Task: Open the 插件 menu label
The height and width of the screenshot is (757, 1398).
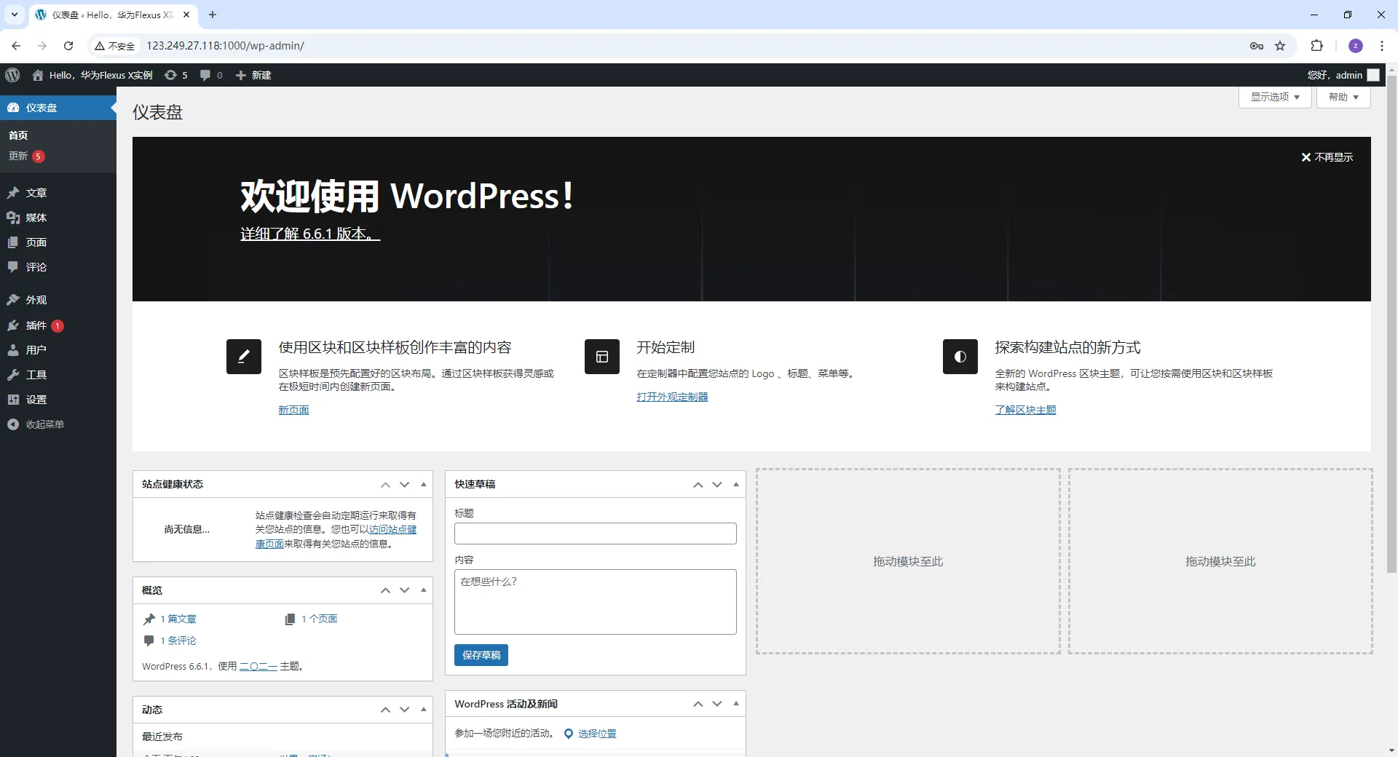Action: tap(36, 325)
